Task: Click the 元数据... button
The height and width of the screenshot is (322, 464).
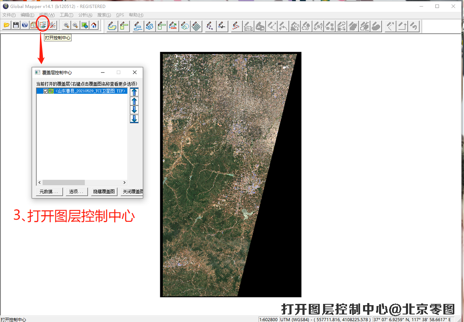Action: [x=49, y=192]
